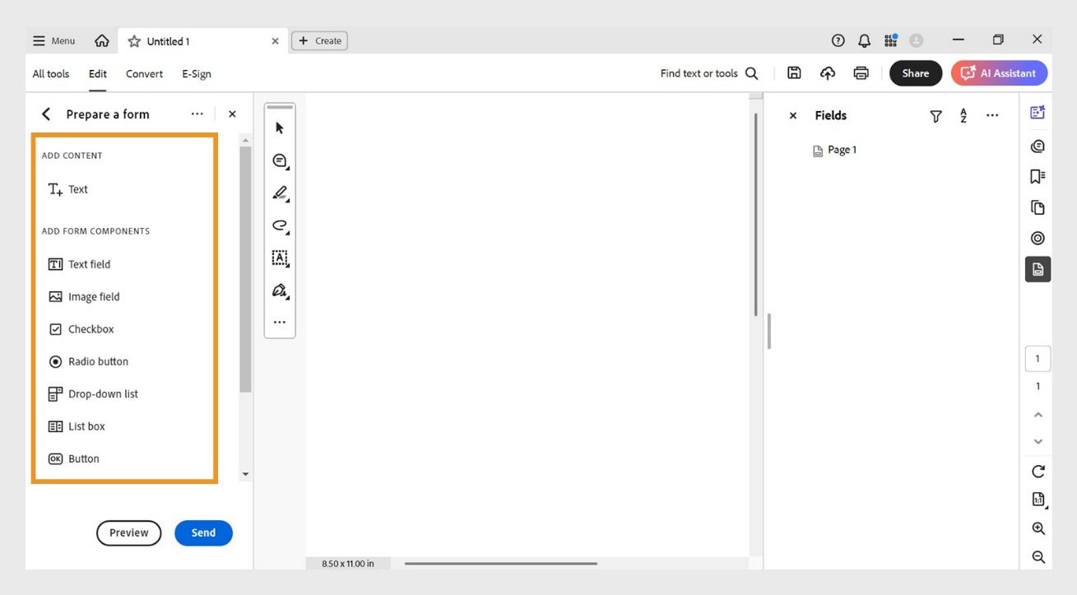Screen dimensions: 1077x595
Task: Select the Highlight pen tool
Action: pos(279,193)
